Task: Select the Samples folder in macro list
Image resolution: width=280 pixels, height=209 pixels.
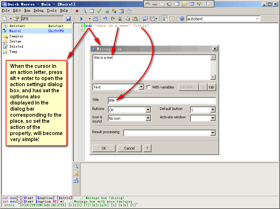Action: (16, 36)
